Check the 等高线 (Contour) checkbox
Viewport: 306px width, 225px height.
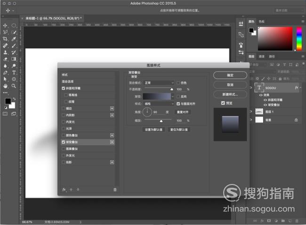click(x=66, y=95)
